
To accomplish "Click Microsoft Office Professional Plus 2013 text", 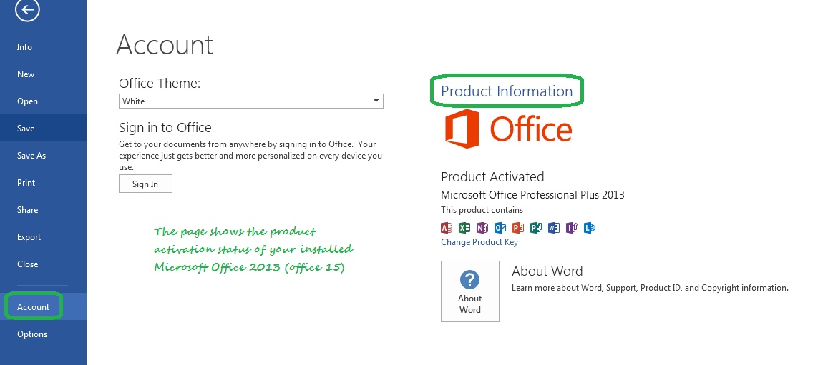I will (x=533, y=195).
